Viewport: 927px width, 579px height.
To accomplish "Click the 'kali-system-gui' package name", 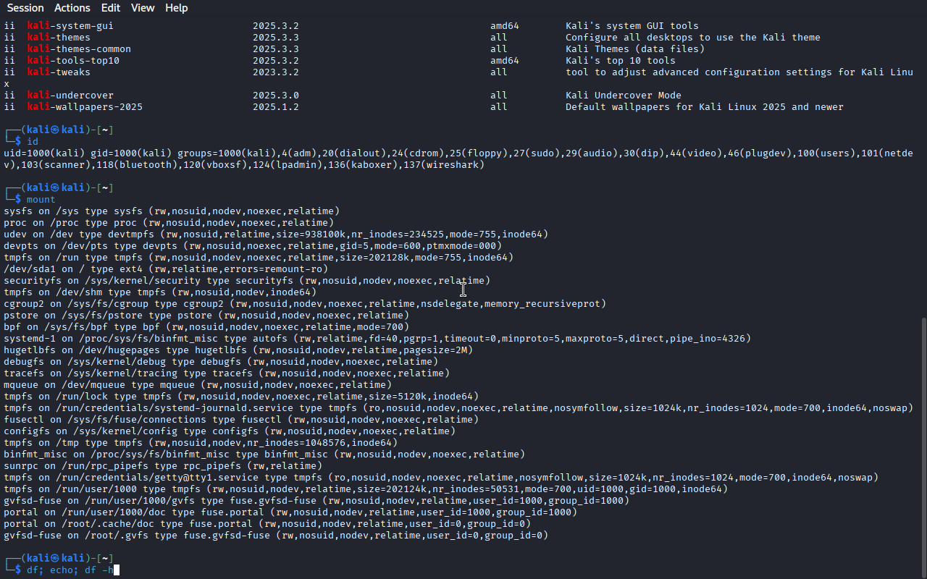I will pyautogui.click(x=70, y=26).
